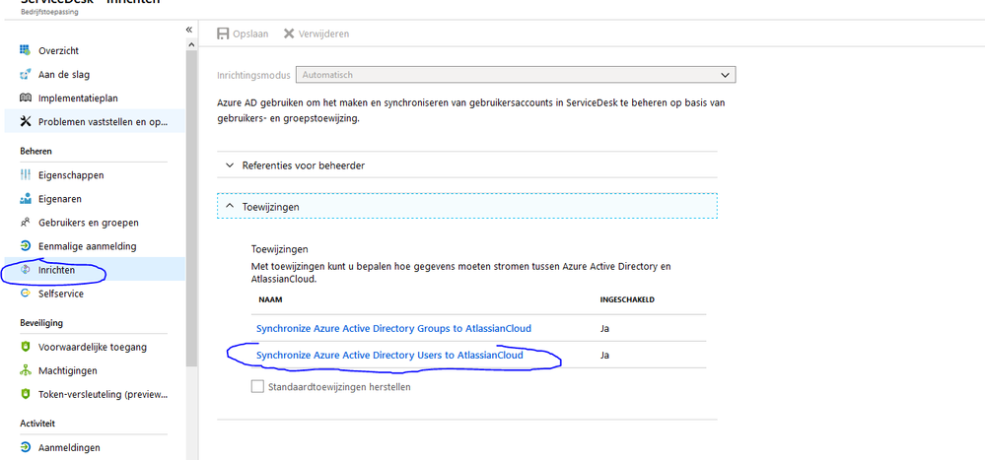Click the Verwijderen button label

[x=324, y=33]
